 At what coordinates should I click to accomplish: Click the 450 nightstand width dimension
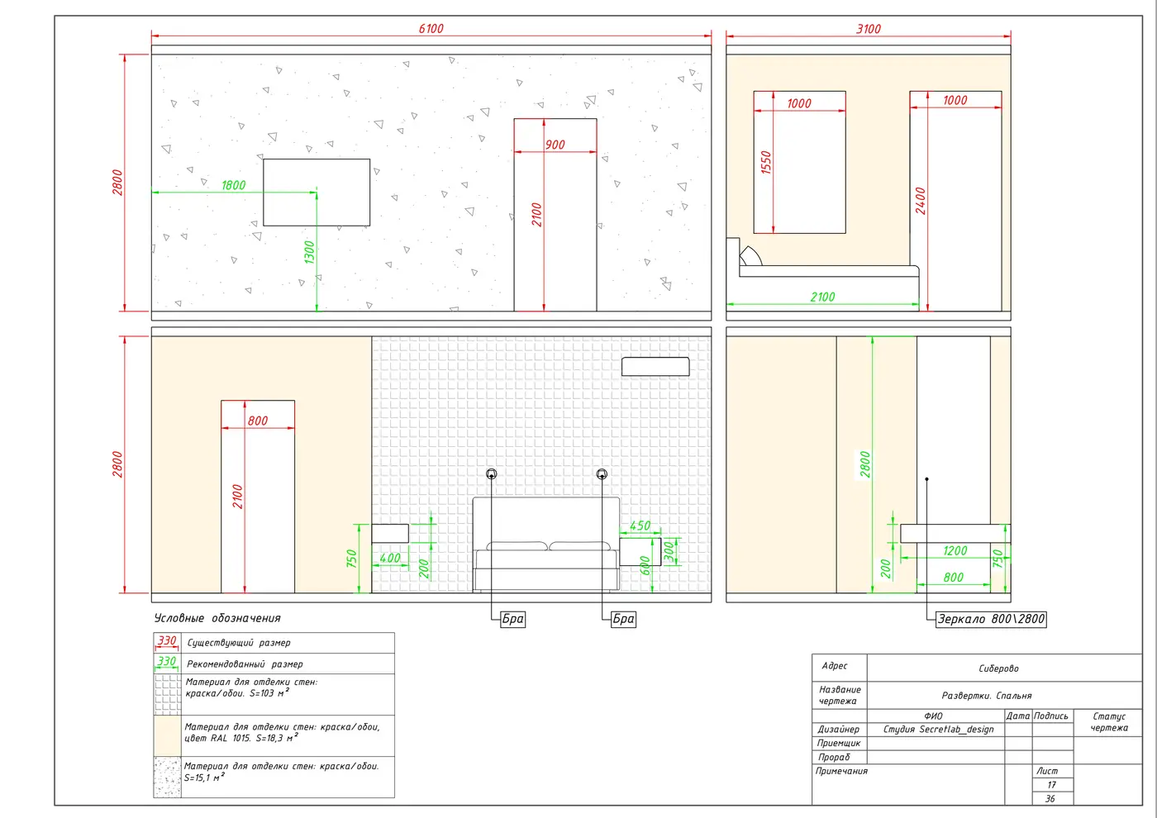pyautogui.click(x=640, y=526)
